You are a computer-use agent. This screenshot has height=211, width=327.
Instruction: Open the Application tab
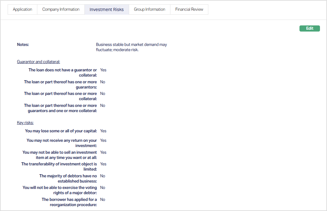coord(22,9)
